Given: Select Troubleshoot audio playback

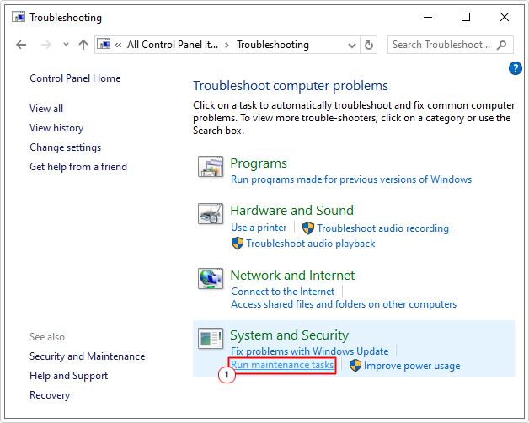Looking at the screenshot, I should tap(311, 244).
